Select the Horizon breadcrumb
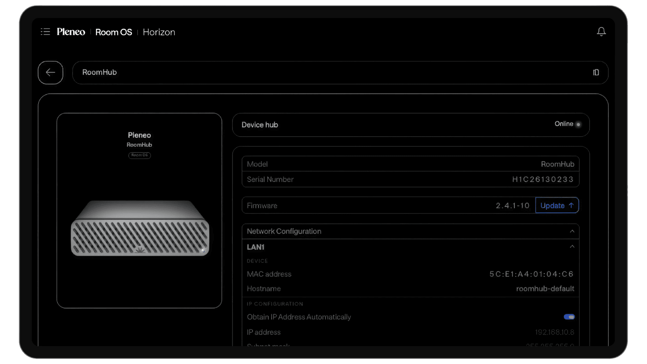Image resolution: width=647 pixels, height=364 pixels. click(159, 32)
